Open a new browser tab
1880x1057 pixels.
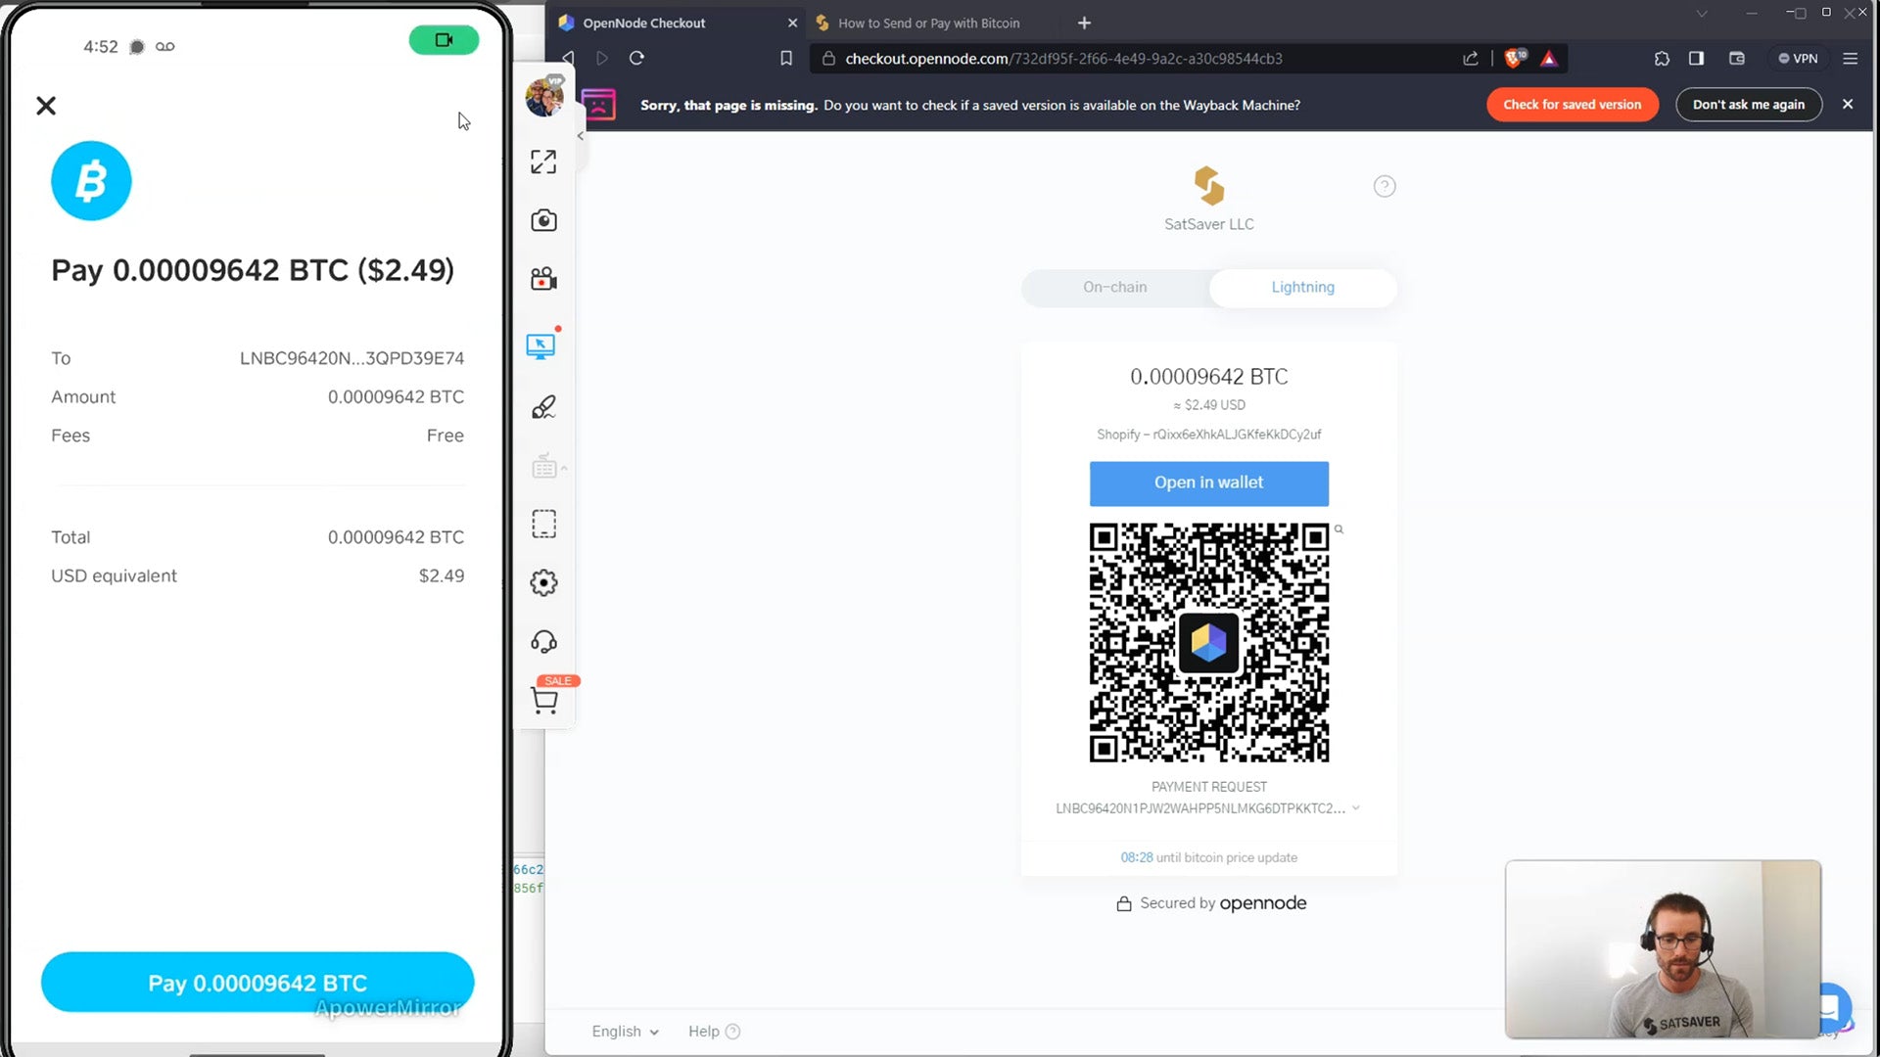coord(1084,23)
